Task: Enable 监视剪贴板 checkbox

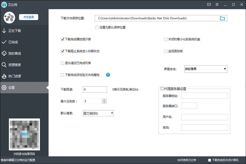Action: pos(166,51)
